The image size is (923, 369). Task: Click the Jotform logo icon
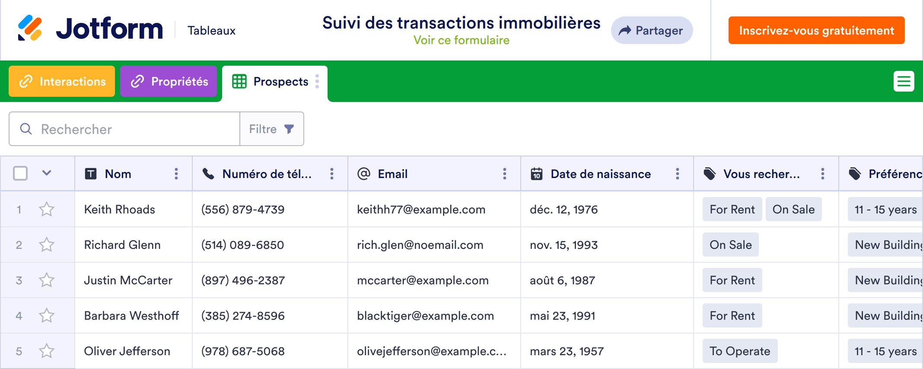(x=30, y=28)
